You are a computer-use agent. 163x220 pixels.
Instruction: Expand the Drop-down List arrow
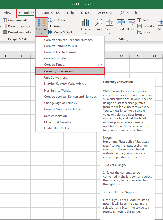pyautogui.click(x=30, y=32)
